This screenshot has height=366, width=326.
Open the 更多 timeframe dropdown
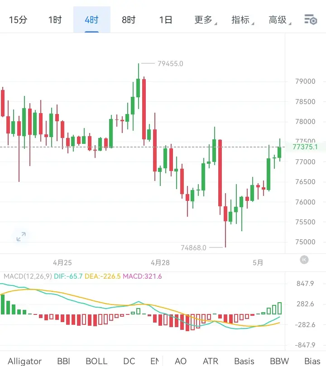pos(205,20)
